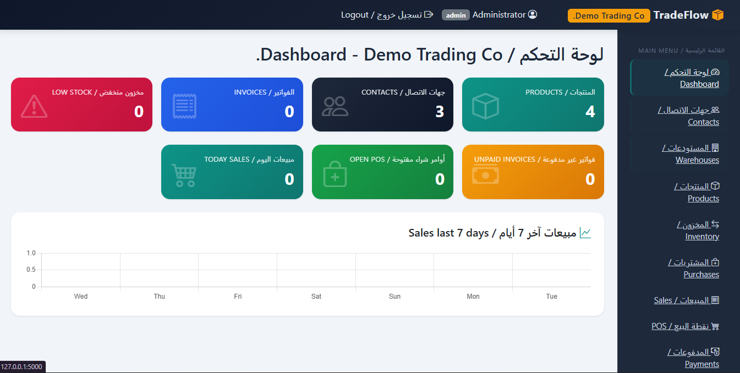Open Contacts from the sidebar menu

point(679,116)
